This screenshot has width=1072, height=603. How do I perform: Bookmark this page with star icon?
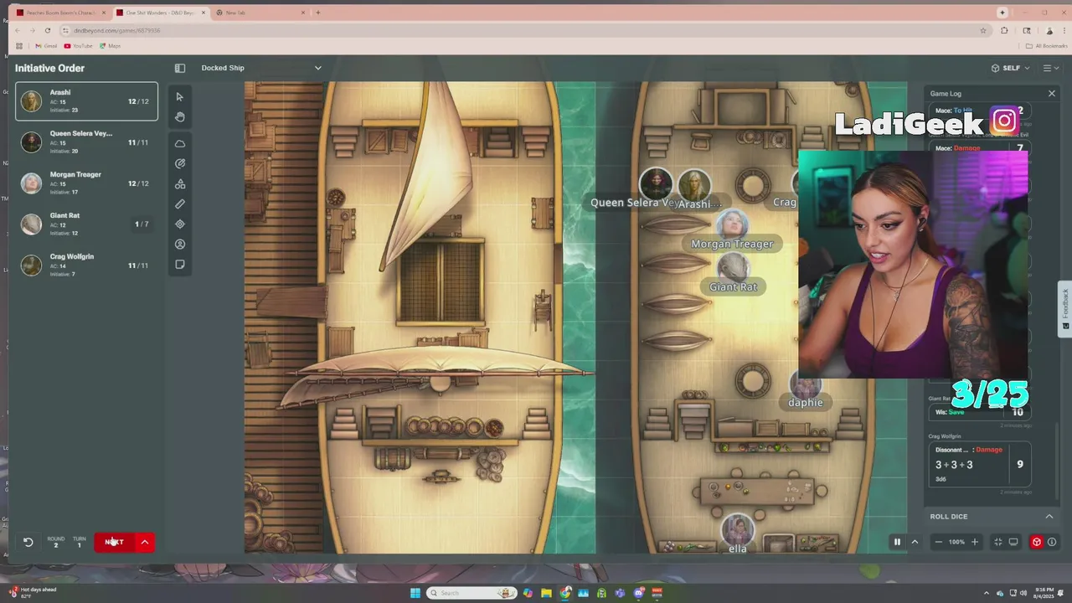tap(983, 30)
